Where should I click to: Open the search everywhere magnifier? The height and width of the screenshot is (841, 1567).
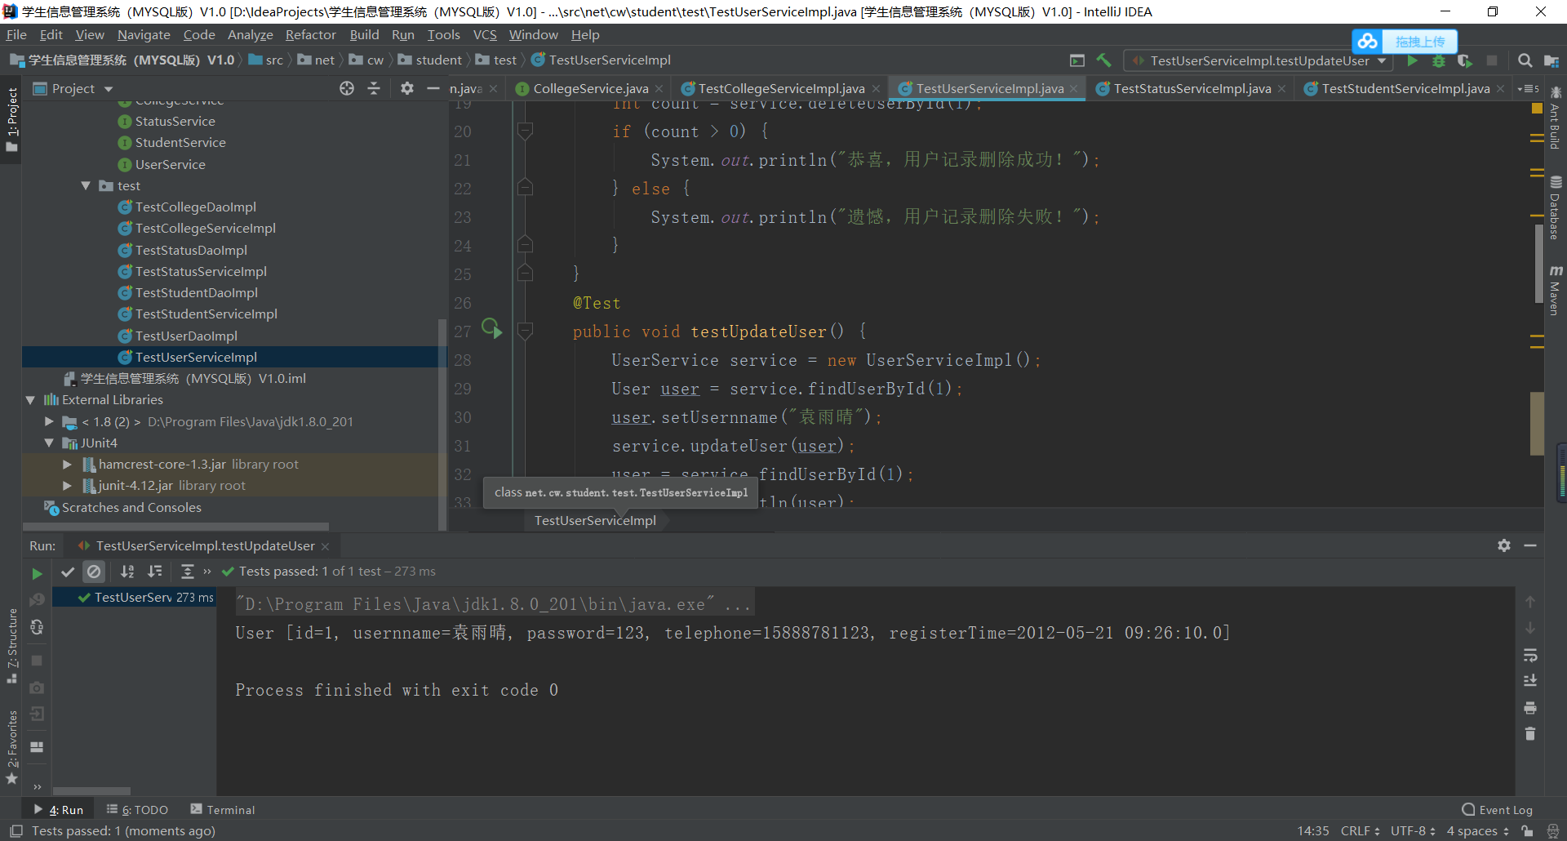[x=1525, y=60]
